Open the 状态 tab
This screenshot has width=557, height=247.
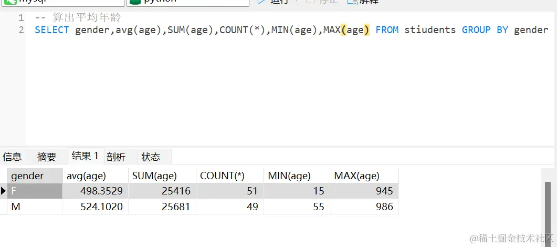tap(151, 157)
